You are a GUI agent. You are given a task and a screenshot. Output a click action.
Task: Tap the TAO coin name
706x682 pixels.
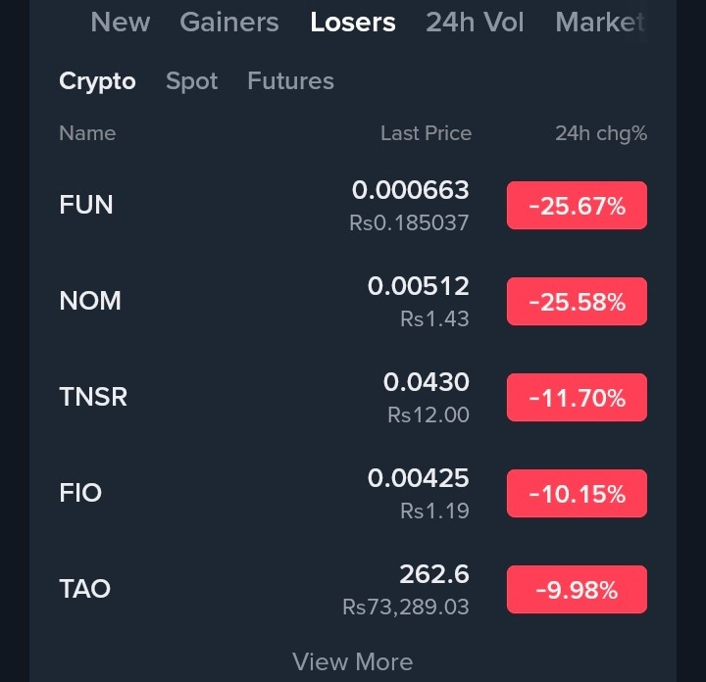coord(84,589)
